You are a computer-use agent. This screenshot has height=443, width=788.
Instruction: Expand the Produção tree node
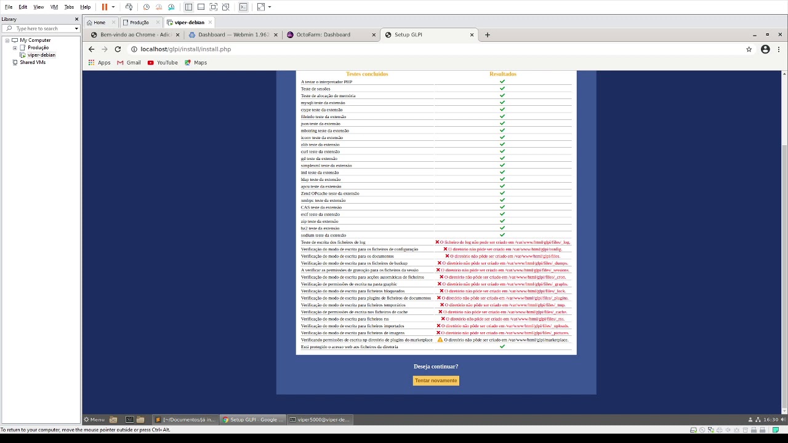coord(15,47)
